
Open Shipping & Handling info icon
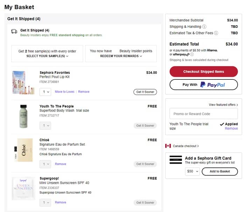(x=204, y=27)
